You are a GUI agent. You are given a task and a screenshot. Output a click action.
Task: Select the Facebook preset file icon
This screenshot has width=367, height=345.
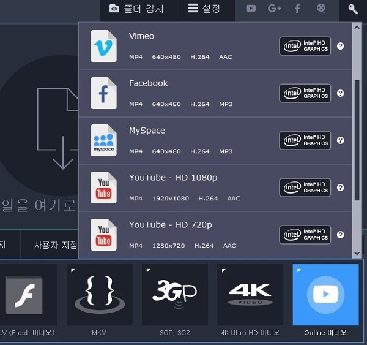tap(103, 93)
